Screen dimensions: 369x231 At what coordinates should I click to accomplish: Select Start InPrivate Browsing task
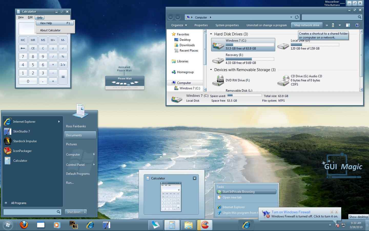[x=246, y=192]
